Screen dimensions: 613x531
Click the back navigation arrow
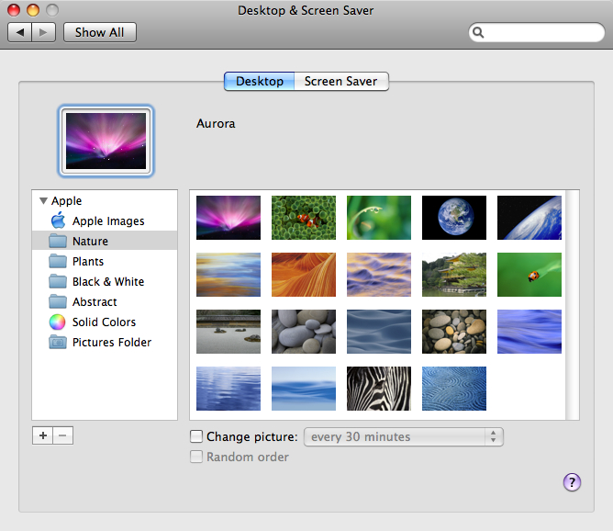pyautogui.click(x=19, y=32)
